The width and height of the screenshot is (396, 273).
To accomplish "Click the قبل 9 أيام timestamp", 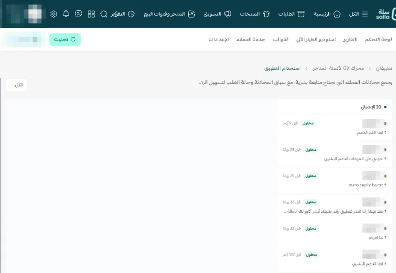I will 290,123.
